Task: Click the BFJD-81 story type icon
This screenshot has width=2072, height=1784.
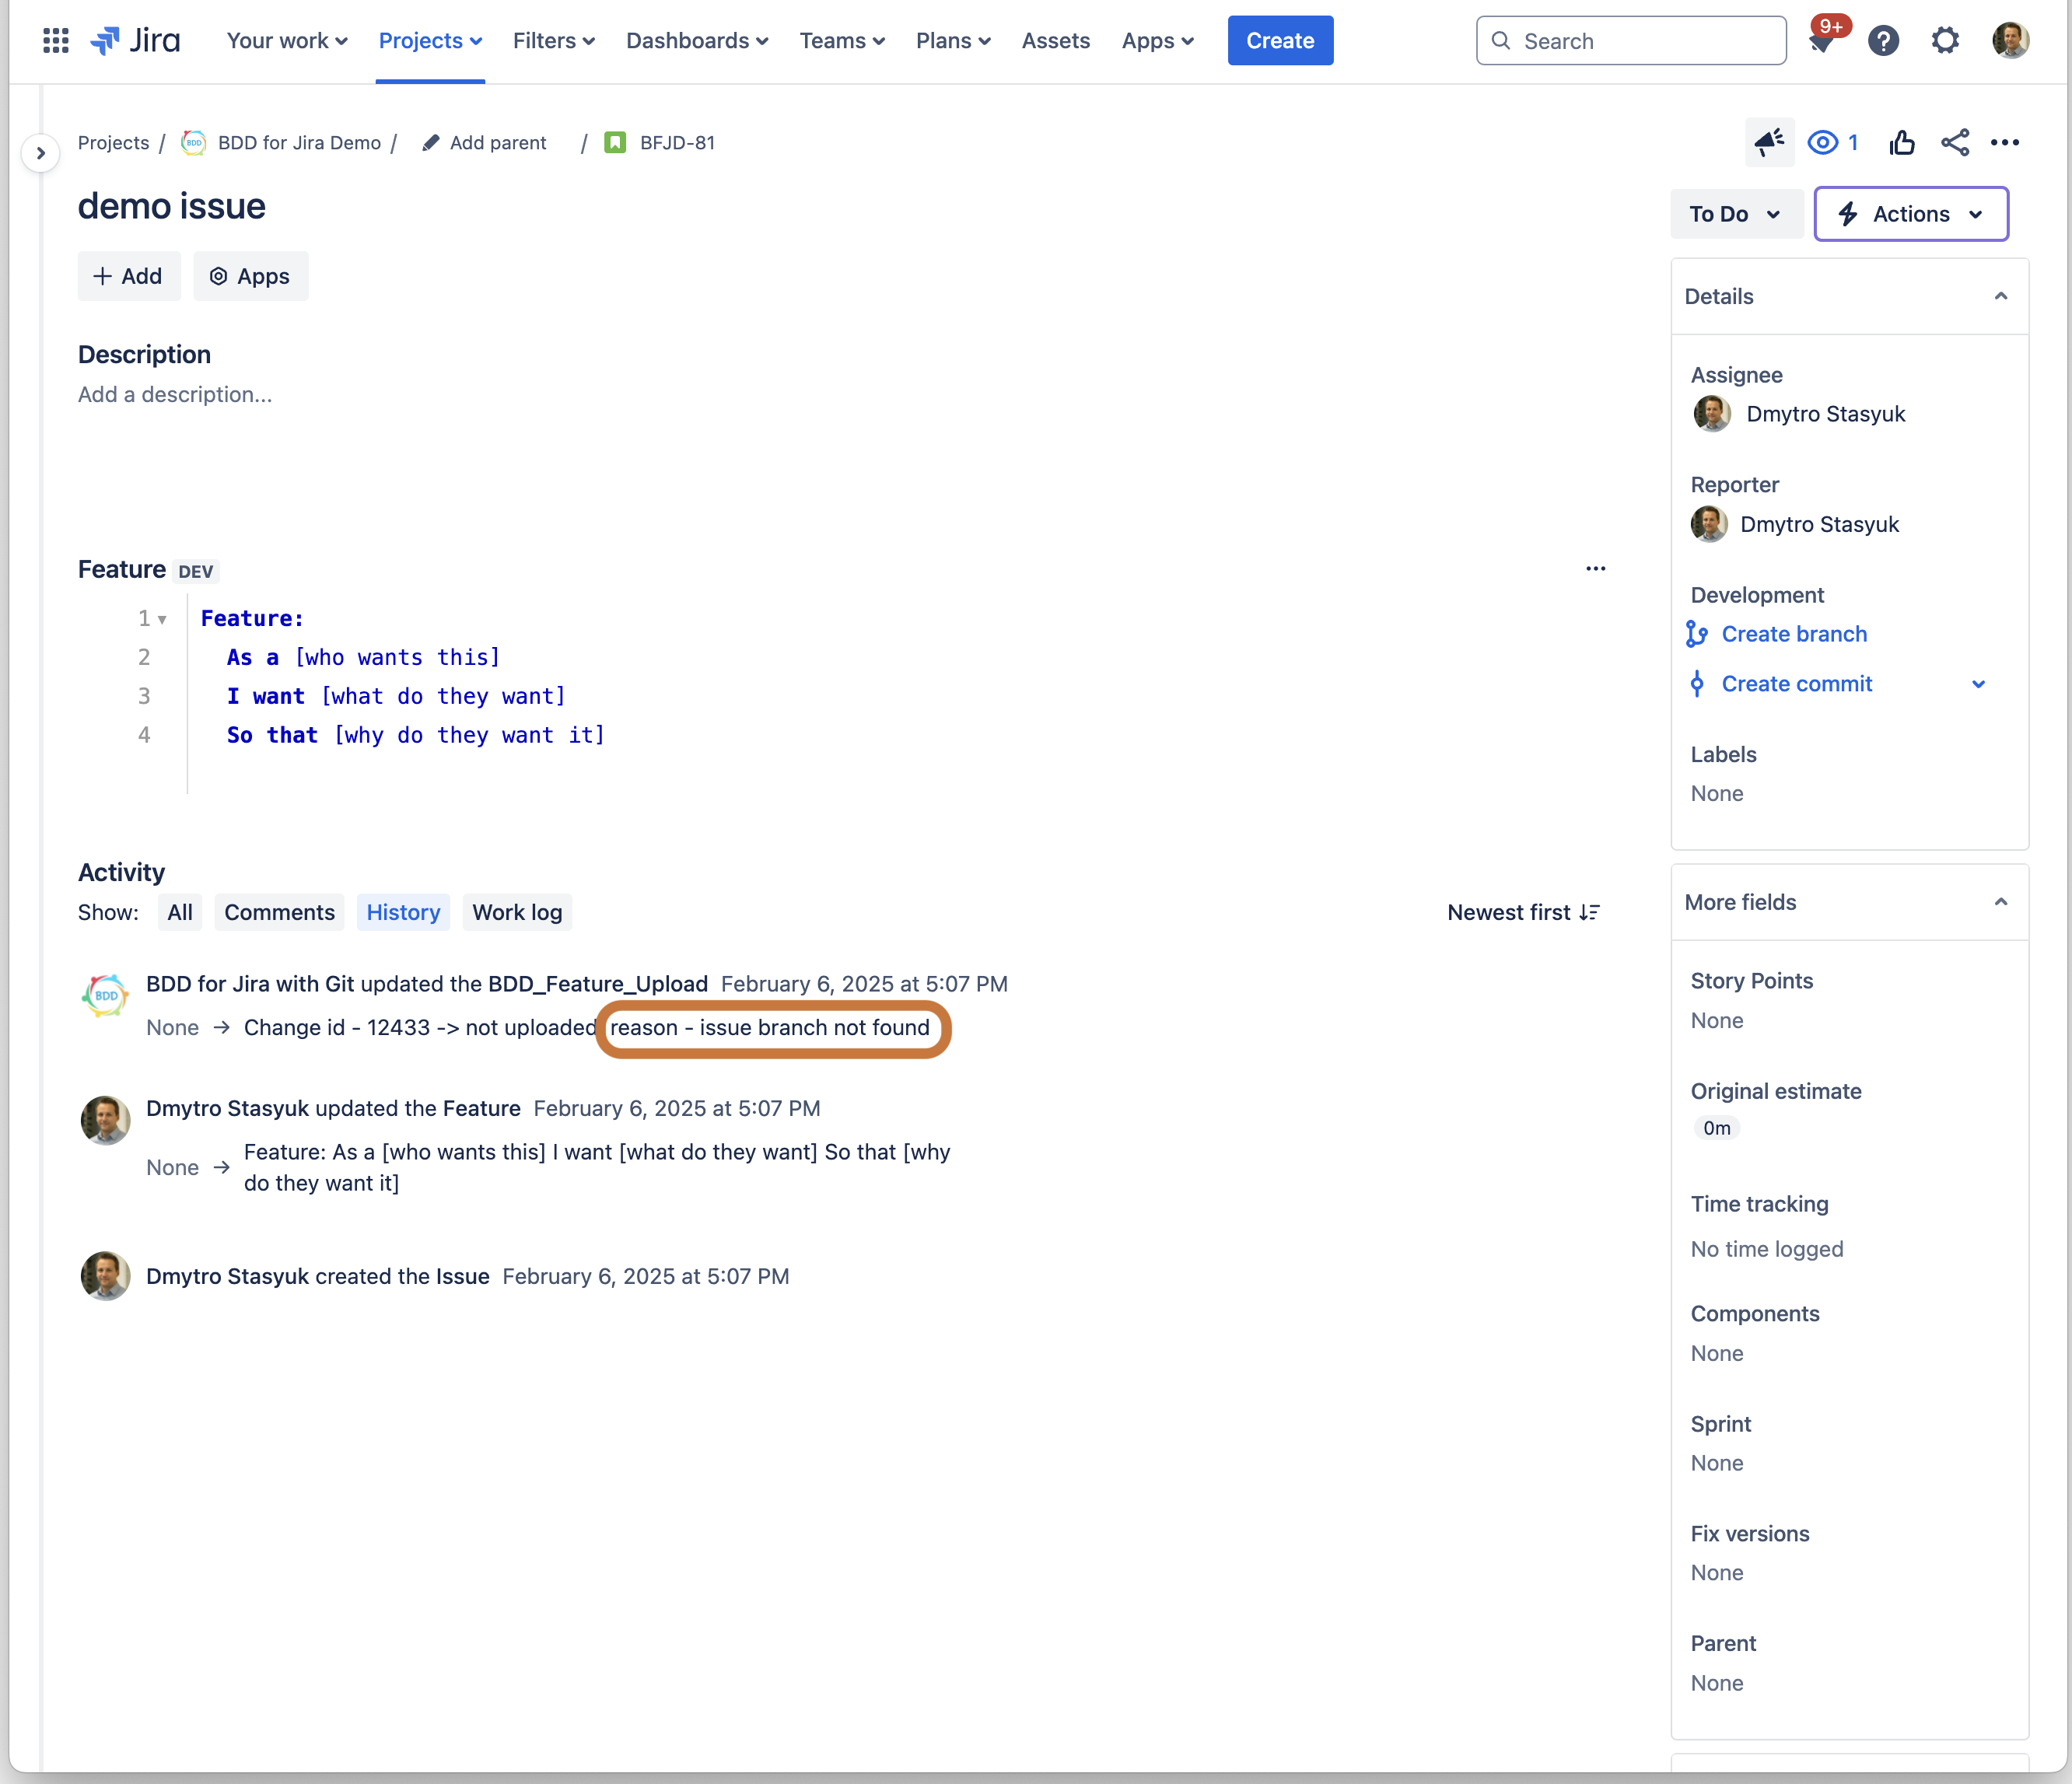Action: 615,143
